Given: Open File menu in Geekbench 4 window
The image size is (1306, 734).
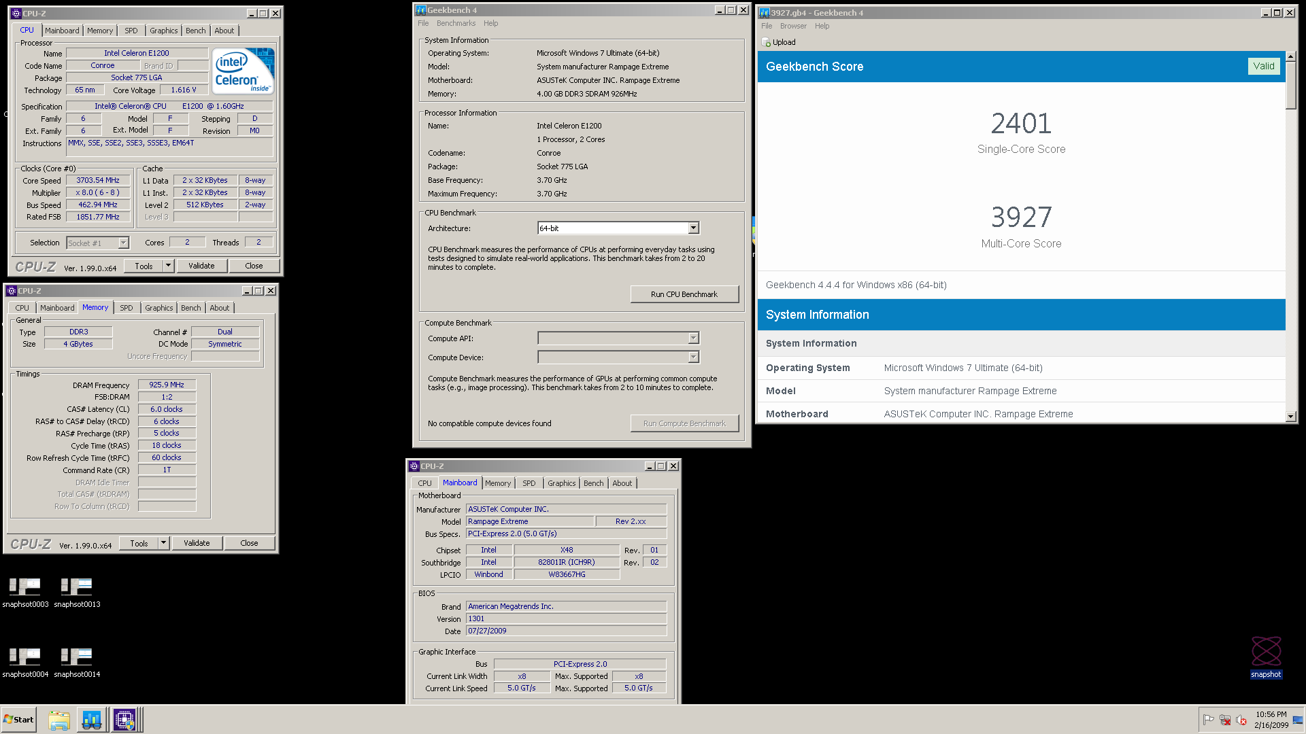Looking at the screenshot, I should (423, 23).
